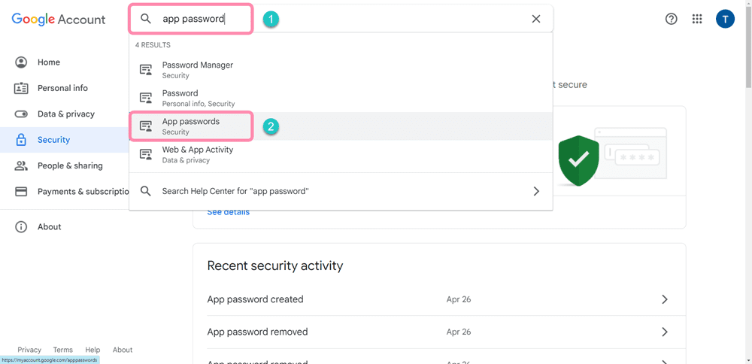This screenshot has height=364, width=752.
Task: Select the Payments card icon in sidebar
Action: point(21,192)
